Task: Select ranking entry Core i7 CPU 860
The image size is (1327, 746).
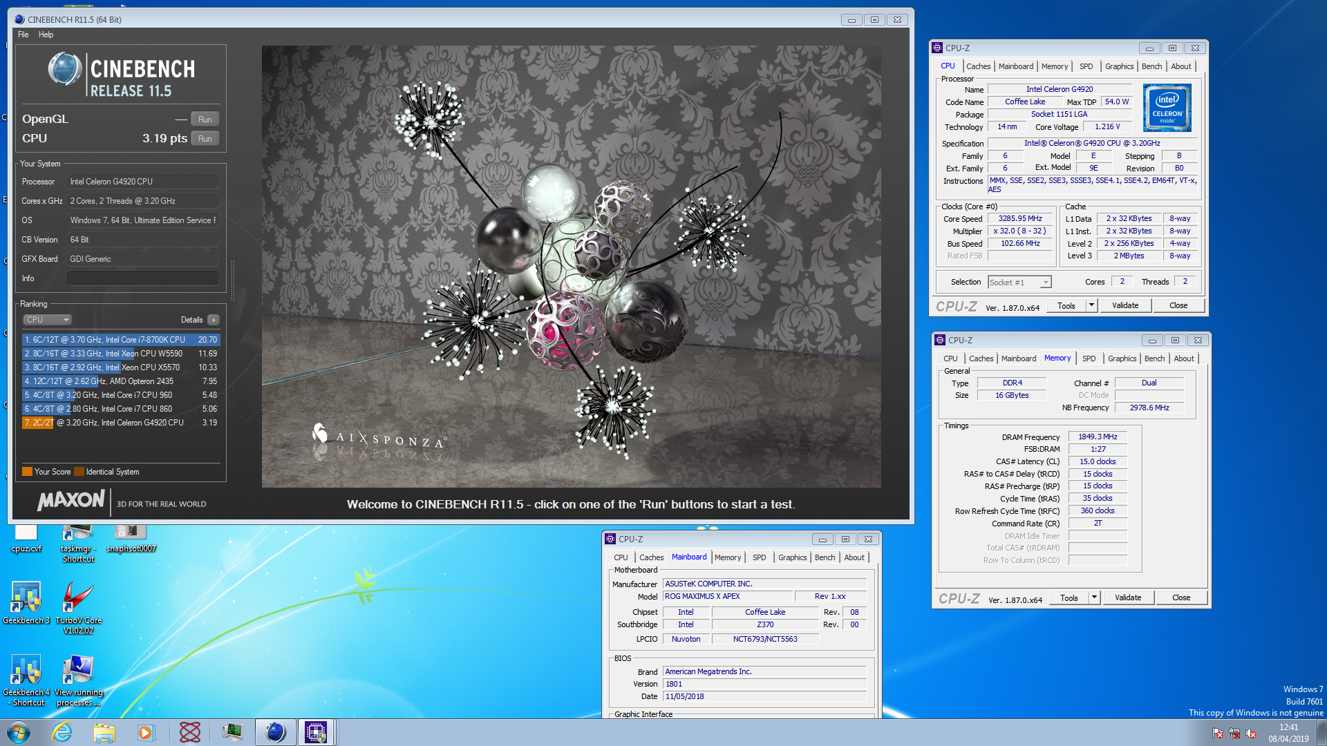Action: (x=121, y=409)
